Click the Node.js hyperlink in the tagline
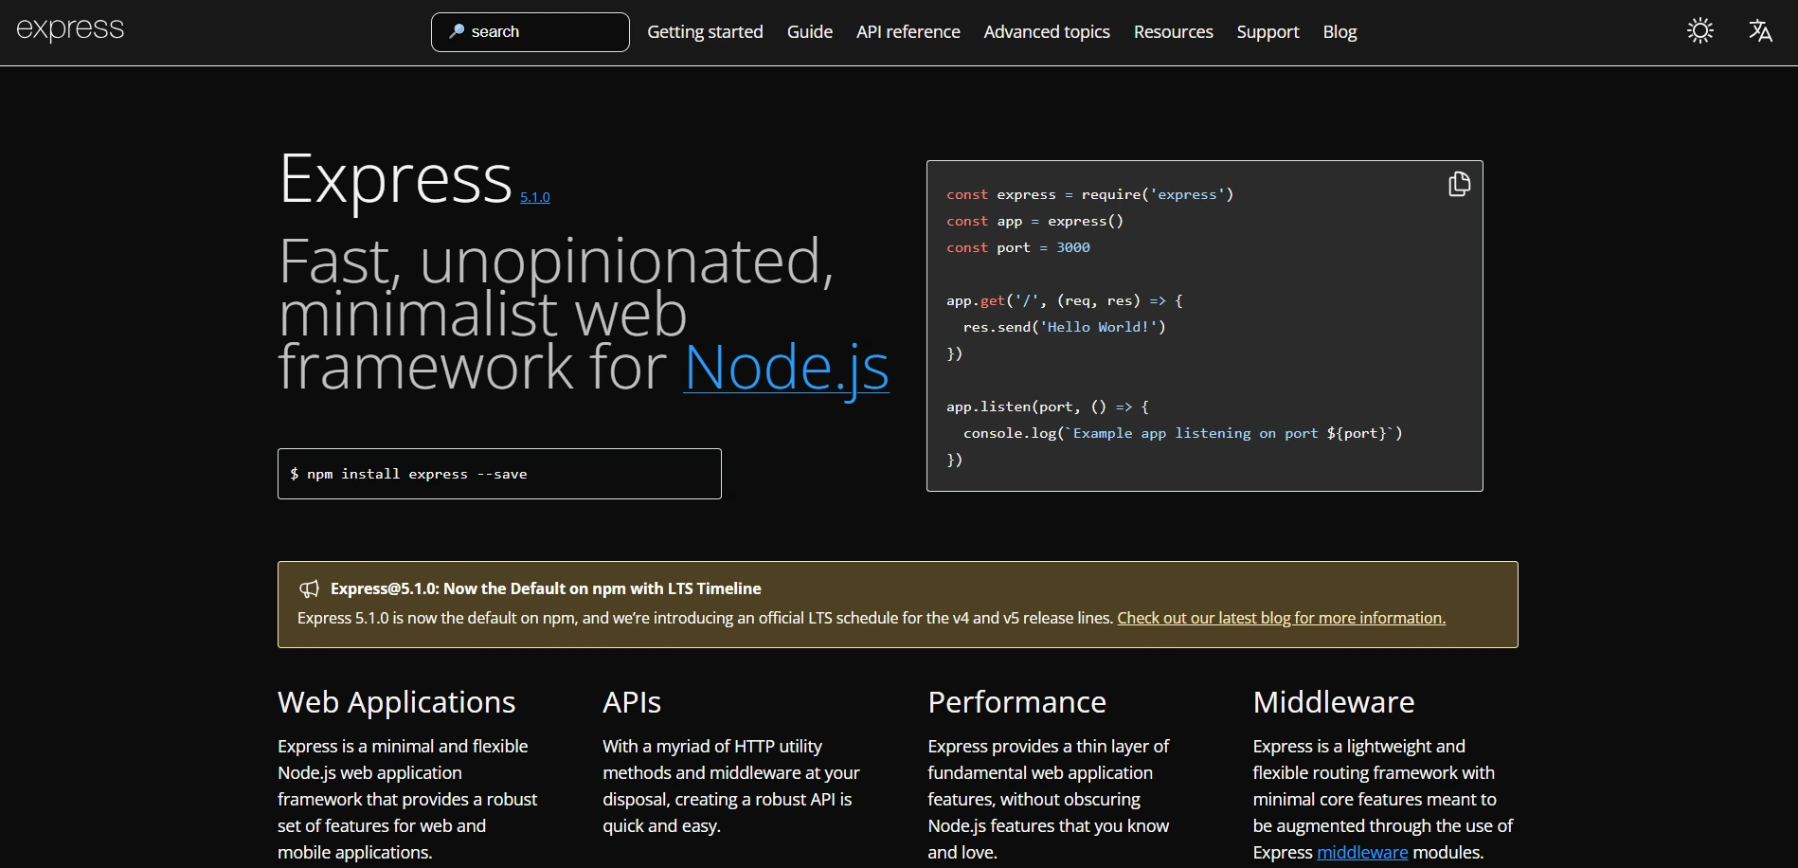This screenshot has height=868, width=1798. [785, 370]
